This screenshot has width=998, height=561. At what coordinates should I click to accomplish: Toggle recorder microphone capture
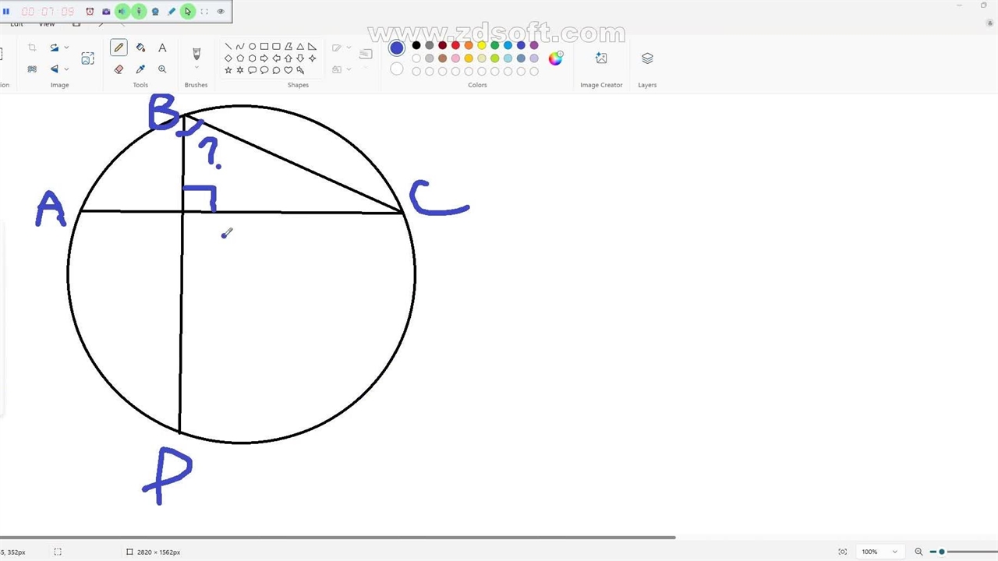coord(139,12)
